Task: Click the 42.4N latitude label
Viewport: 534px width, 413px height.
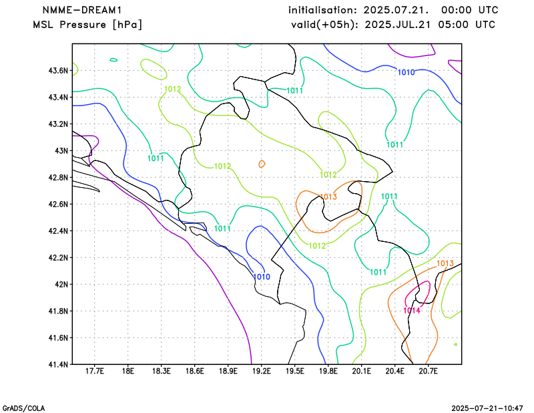Action: [58, 231]
